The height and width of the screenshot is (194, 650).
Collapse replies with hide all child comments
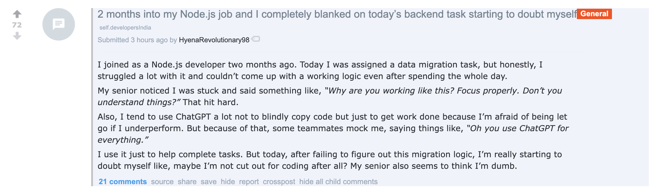(x=338, y=182)
